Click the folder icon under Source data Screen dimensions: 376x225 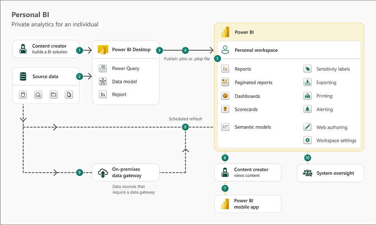point(53,95)
